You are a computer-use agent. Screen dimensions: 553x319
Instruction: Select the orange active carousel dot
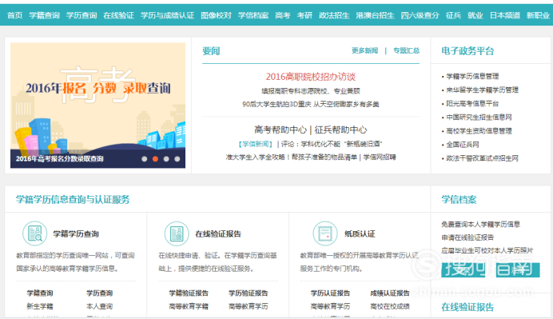(155, 159)
